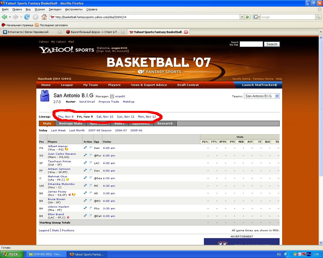
Task: Click the Kaspersky tray icon
Action: click(x=304, y=254)
